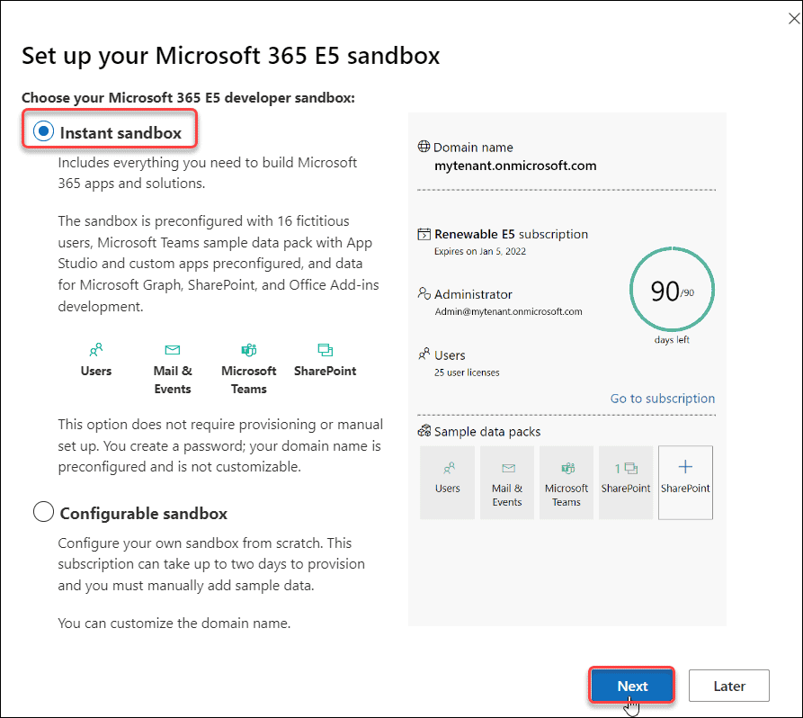This screenshot has height=718, width=803.
Task: Click the Later button
Action: coord(728,686)
